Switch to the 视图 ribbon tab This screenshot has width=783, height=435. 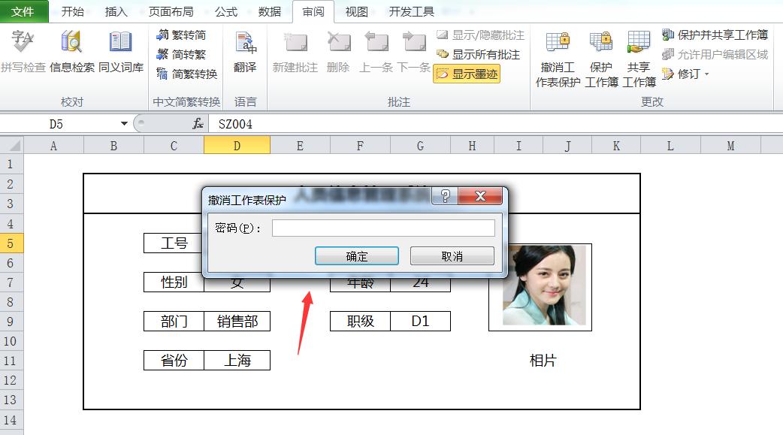coord(355,12)
